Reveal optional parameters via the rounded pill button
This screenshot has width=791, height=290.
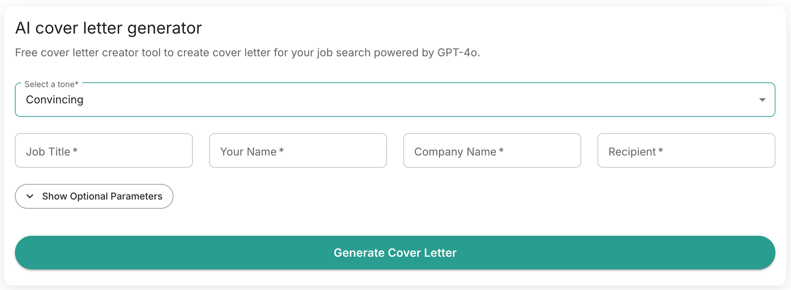[x=94, y=196]
